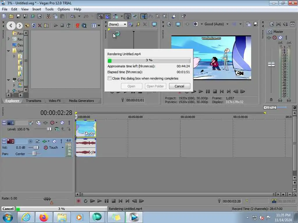Screen dimensions: 298x223
Task: Solo video track 1 exclamation icon
Action: point(69,123)
